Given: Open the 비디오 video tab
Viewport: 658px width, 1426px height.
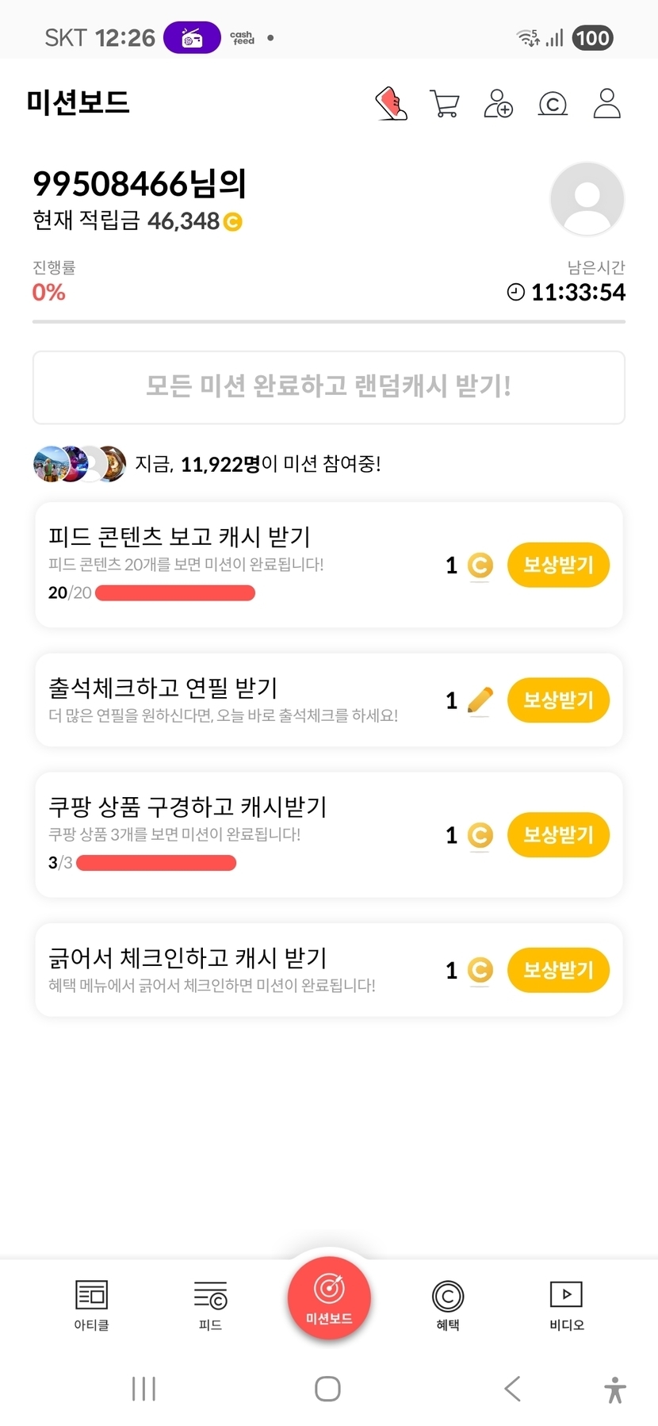Looking at the screenshot, I should coord(567,1305).
